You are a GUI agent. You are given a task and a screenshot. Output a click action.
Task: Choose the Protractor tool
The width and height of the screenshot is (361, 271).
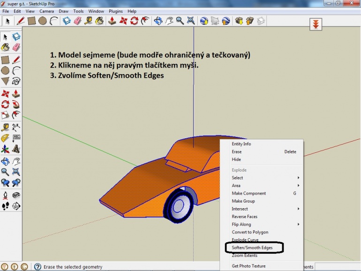[x=5, y=138]
